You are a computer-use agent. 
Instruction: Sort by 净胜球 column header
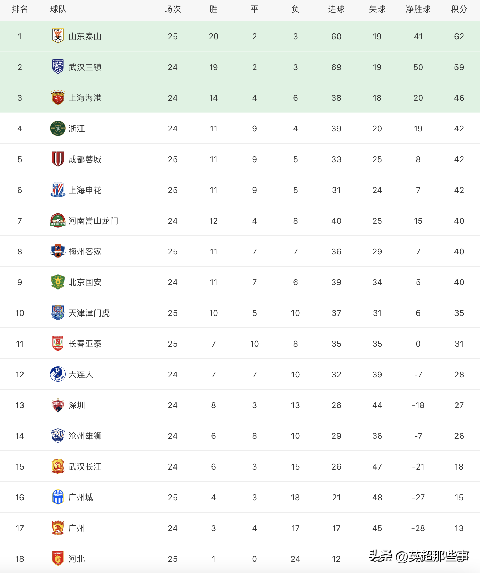click(418, 9)
